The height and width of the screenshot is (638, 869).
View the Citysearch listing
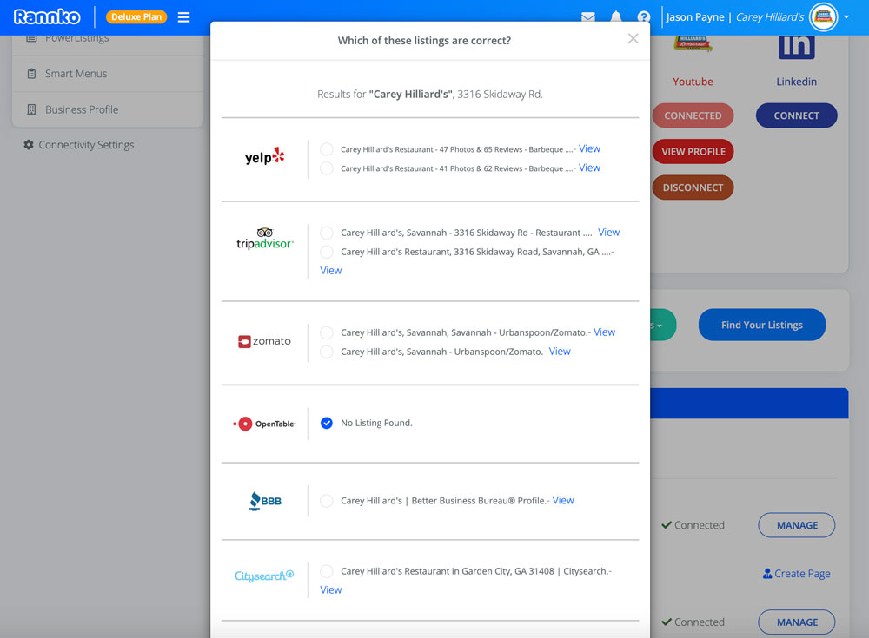tap(331, 589)
